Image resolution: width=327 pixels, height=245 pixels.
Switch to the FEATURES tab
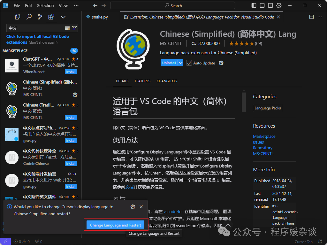142,81
